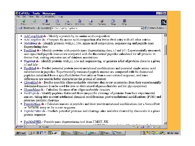Click the What's Related button
The image size is (195, 146).
154,28
